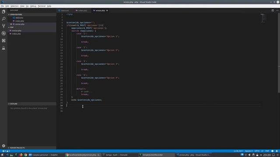Open the Help menu

click(x=49, y=6)
